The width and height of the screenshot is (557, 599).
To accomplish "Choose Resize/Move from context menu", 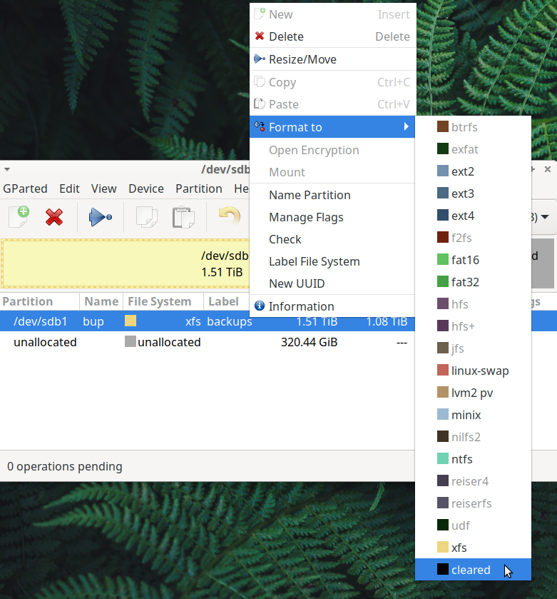I will pos(332,59).
